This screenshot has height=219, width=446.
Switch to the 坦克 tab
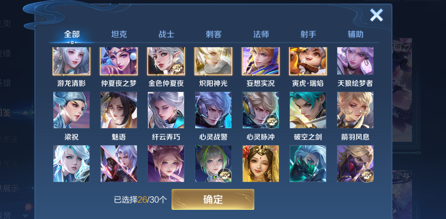[x=119, y=34]
